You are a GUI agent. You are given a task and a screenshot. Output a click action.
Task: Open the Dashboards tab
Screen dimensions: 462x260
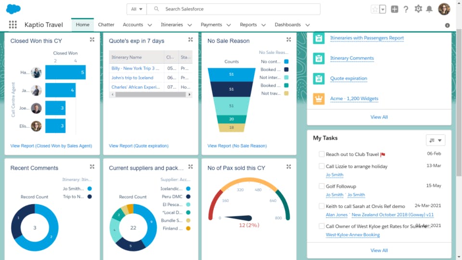coord(288,25)
